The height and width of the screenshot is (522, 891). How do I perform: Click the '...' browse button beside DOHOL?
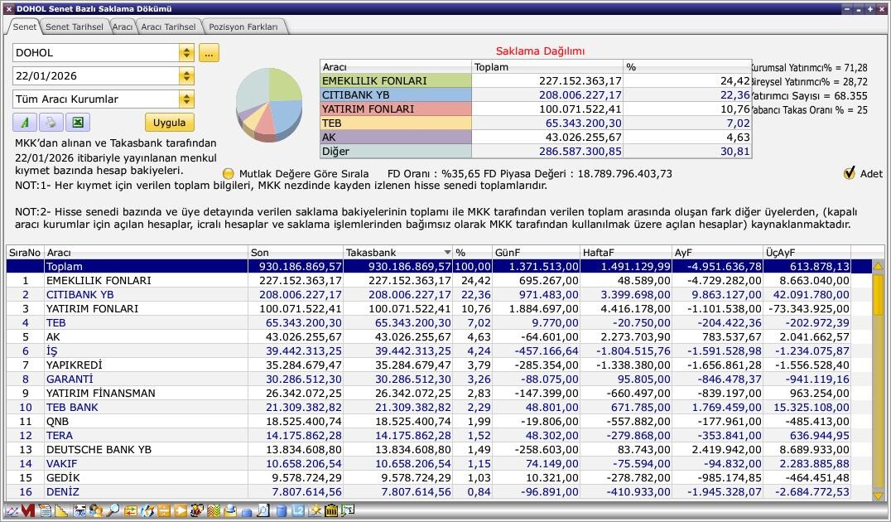209,53
